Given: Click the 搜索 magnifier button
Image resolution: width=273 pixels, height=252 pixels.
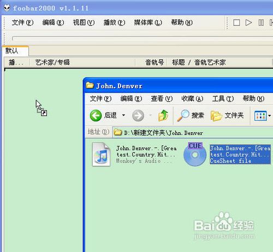Looking at the screenshot, I should [191, 115].
